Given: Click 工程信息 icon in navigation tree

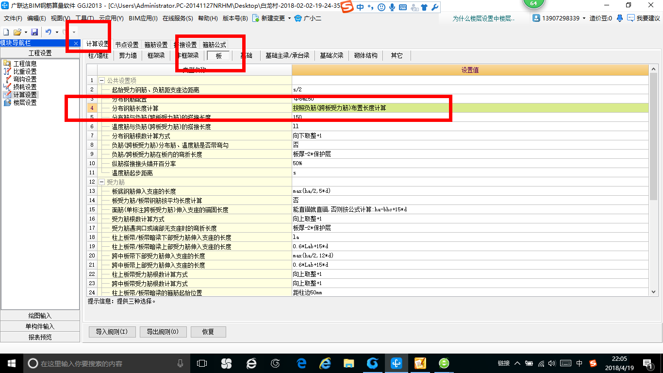Looking at the screenshot, I should (7, 64).
